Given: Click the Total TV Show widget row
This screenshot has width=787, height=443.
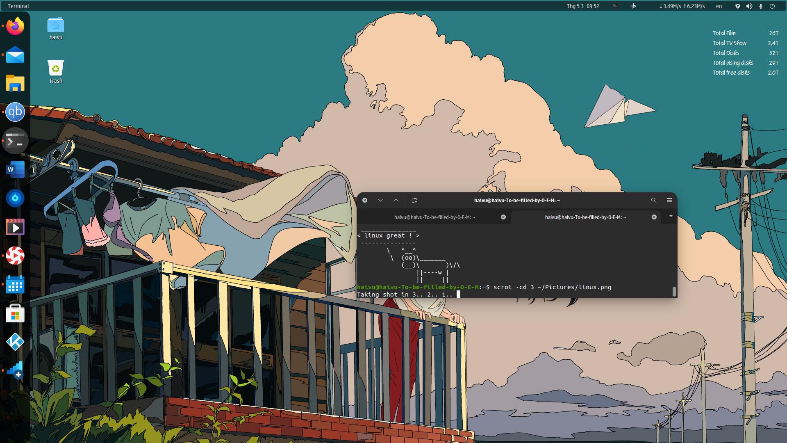Looking at the screenshot, I should tap(745, 43).
